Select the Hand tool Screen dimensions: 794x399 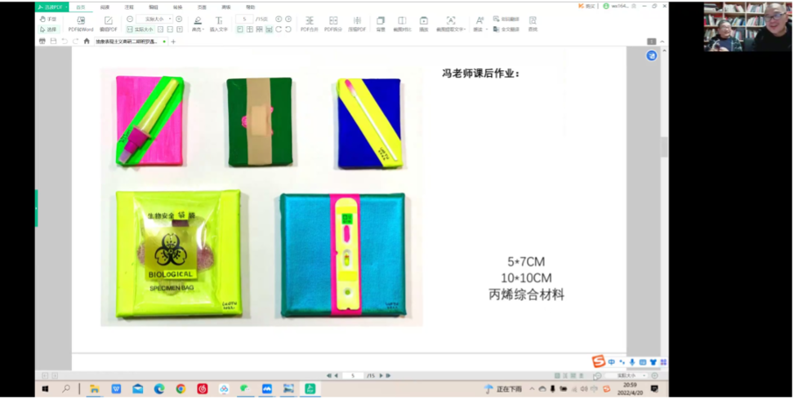[x=49, y=20]
